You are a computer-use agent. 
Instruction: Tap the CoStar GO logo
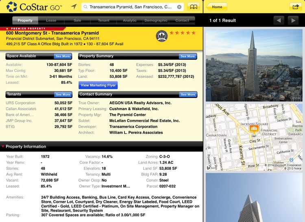click(x=35, y=7)
